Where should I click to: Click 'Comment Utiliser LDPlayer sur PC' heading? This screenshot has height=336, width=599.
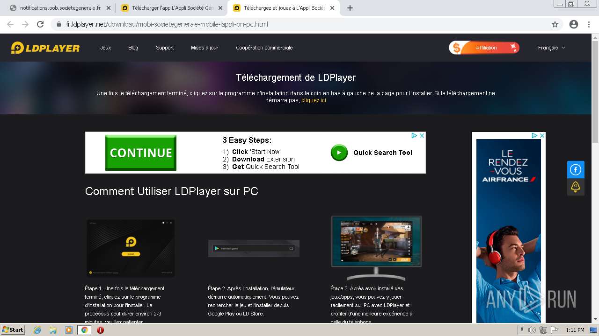click(x=172, y=191)
